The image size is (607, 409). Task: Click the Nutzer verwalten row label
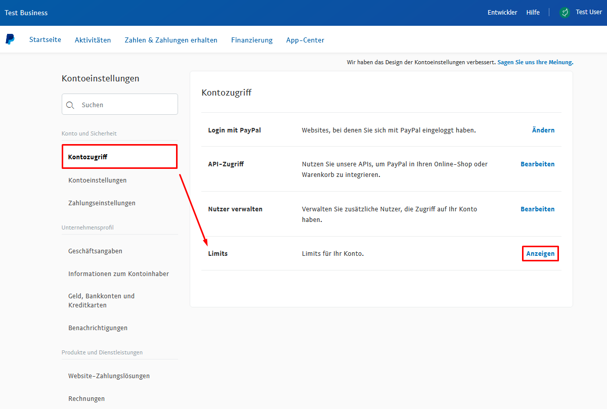point(235,209)
